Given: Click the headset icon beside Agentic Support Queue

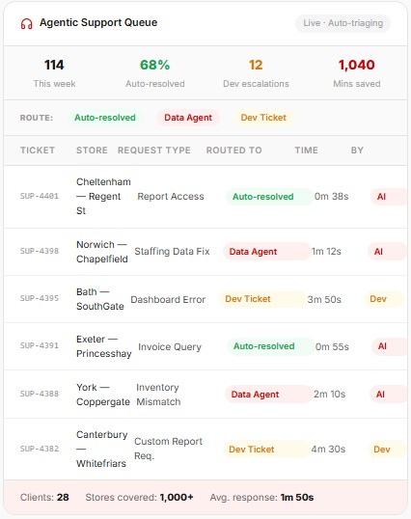Looking at the screenshot, I should click(26, 23).
